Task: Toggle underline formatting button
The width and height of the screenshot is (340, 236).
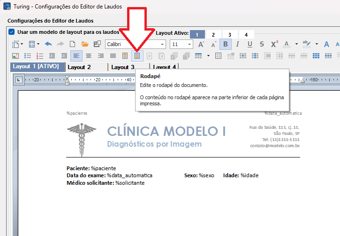Action: [250, 44]
